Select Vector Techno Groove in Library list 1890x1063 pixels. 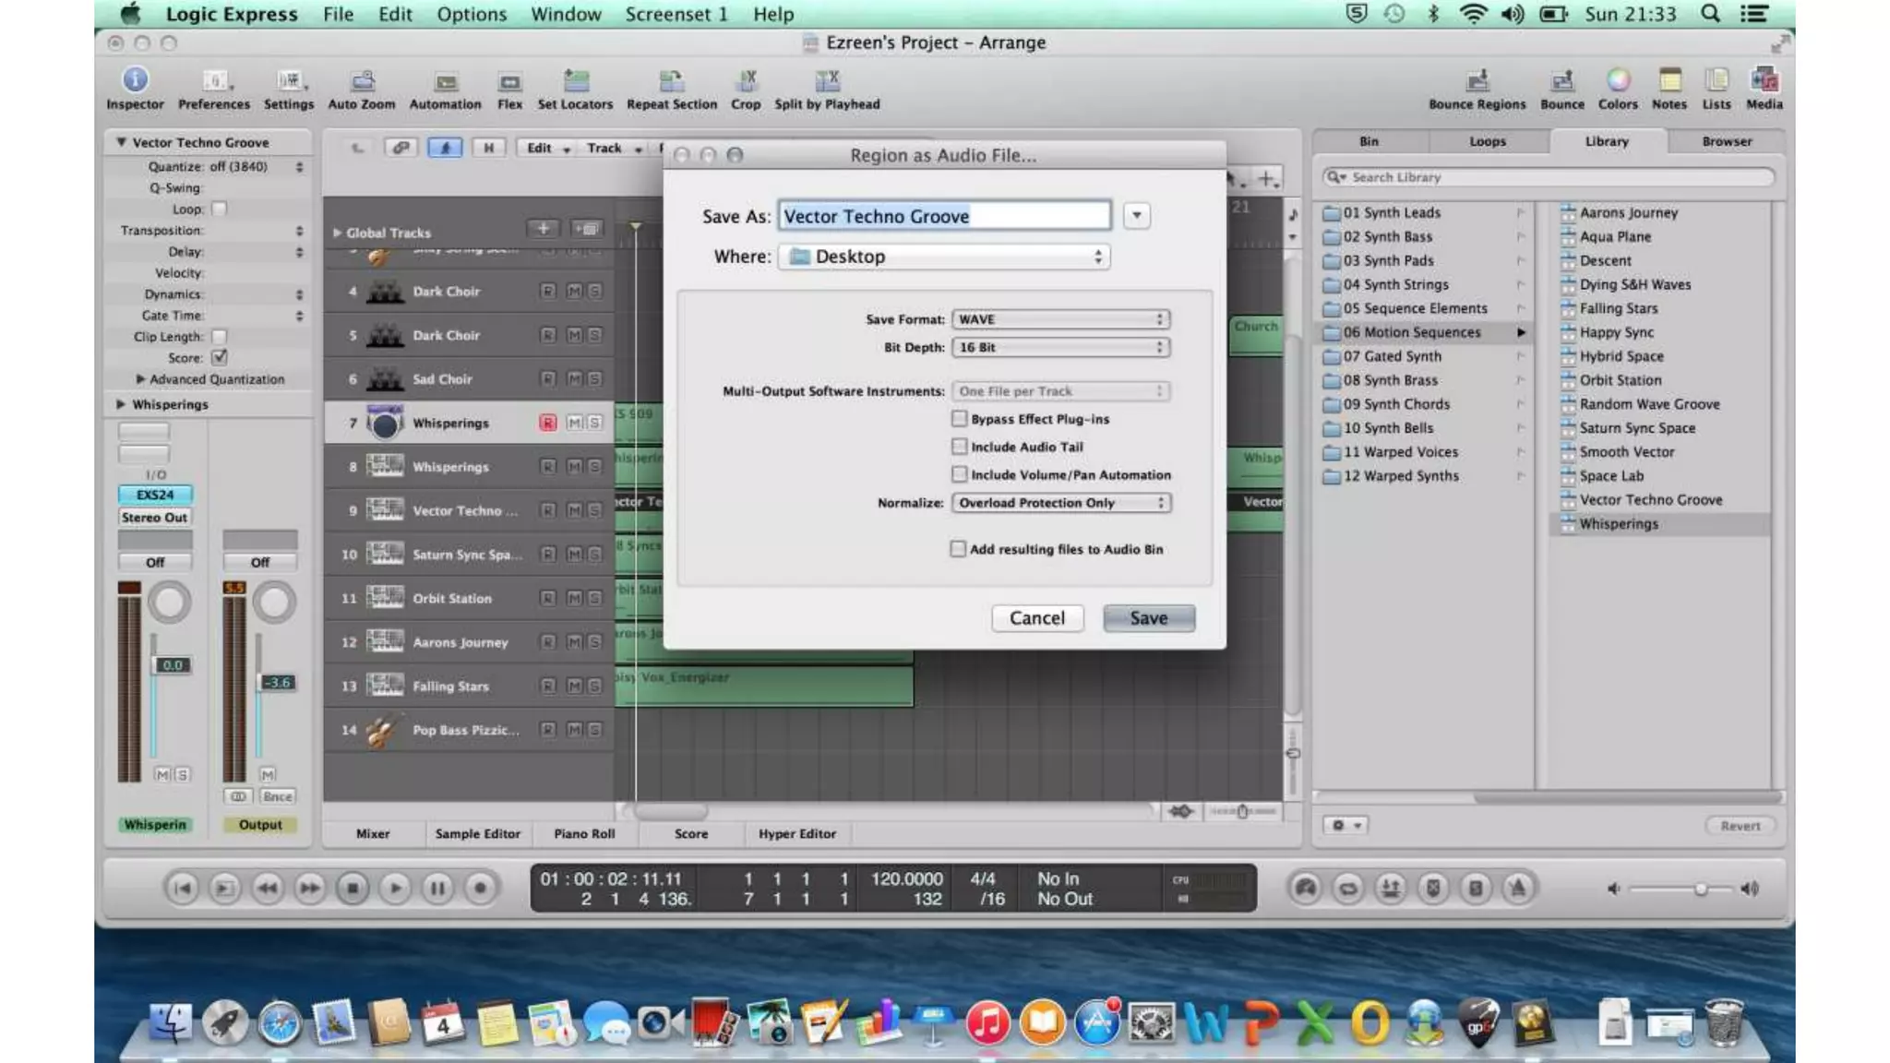[x=1650, y=500]
